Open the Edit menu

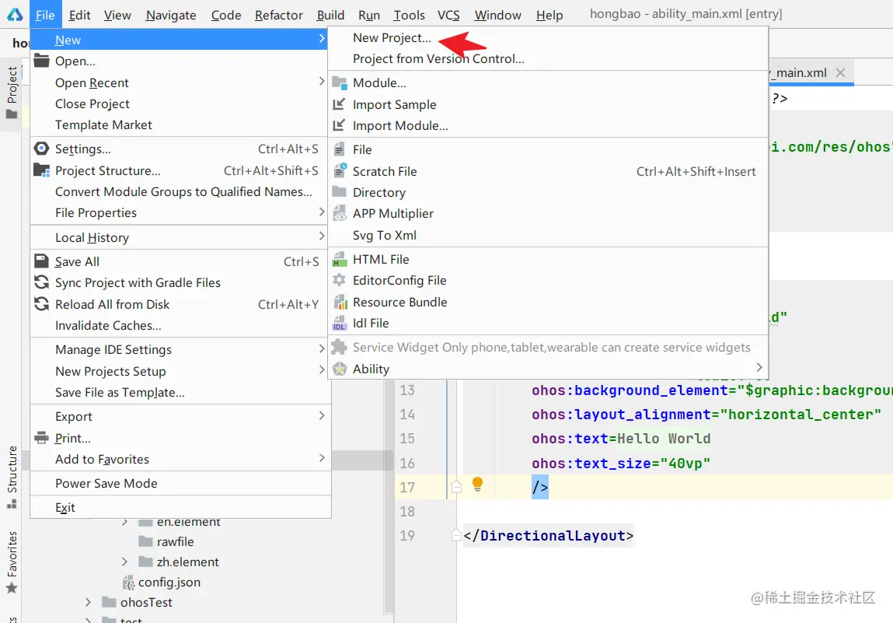click(x=79, y=15)
